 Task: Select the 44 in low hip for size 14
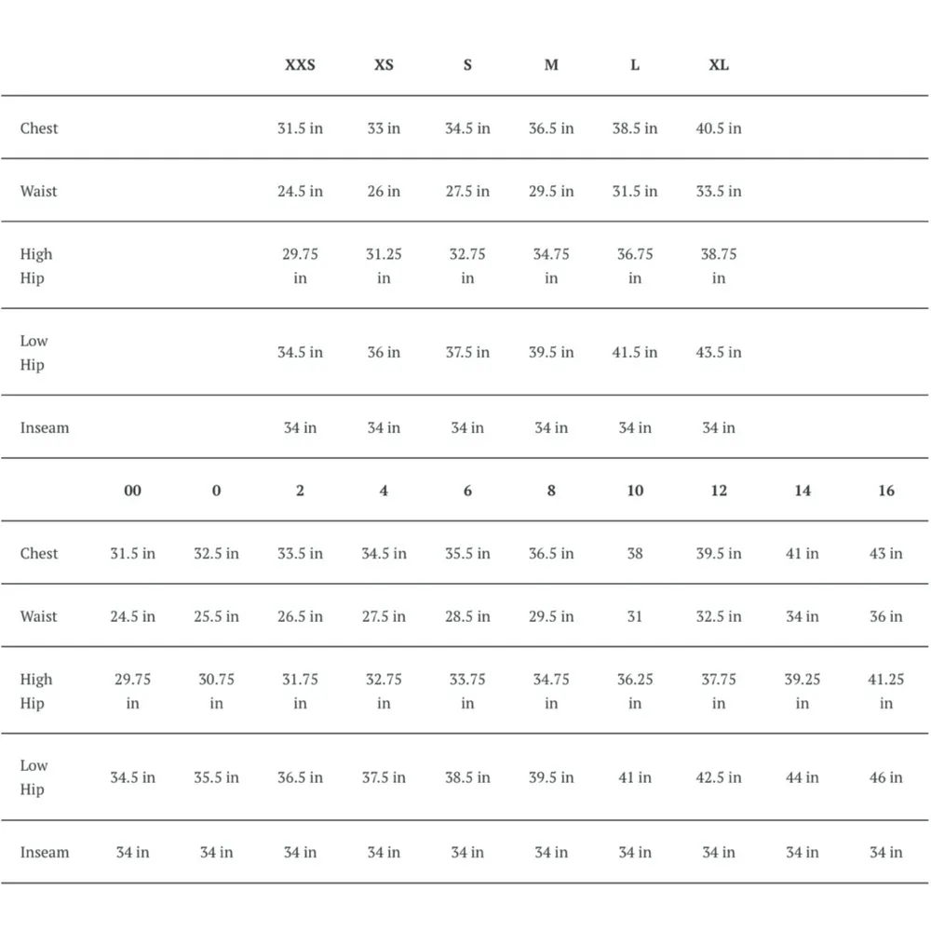(x=803, y=777)
